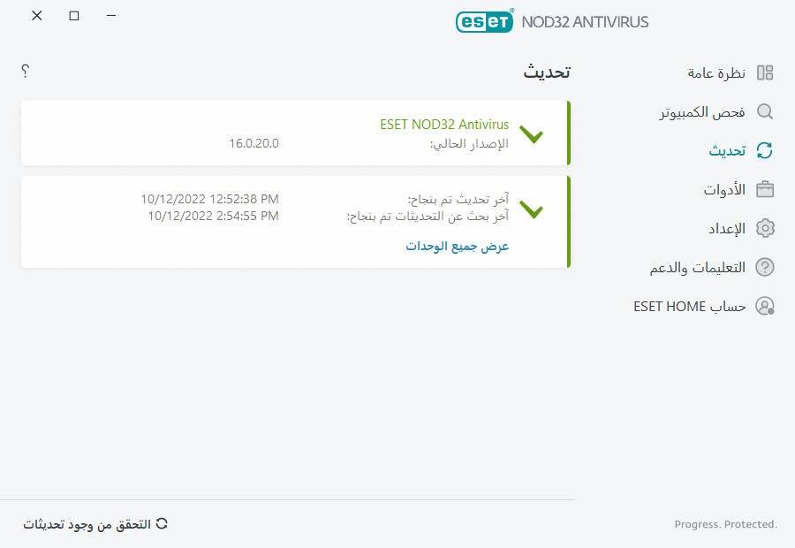
Task: Open the Overview (نظرة عامة) sidebar icon
Action: pyautogui.click(x=765, y=72)
